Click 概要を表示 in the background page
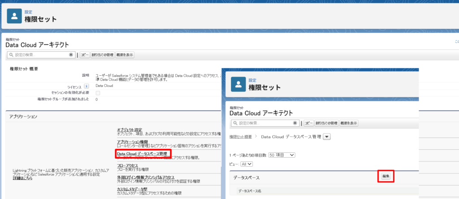 tap(125, 55)
